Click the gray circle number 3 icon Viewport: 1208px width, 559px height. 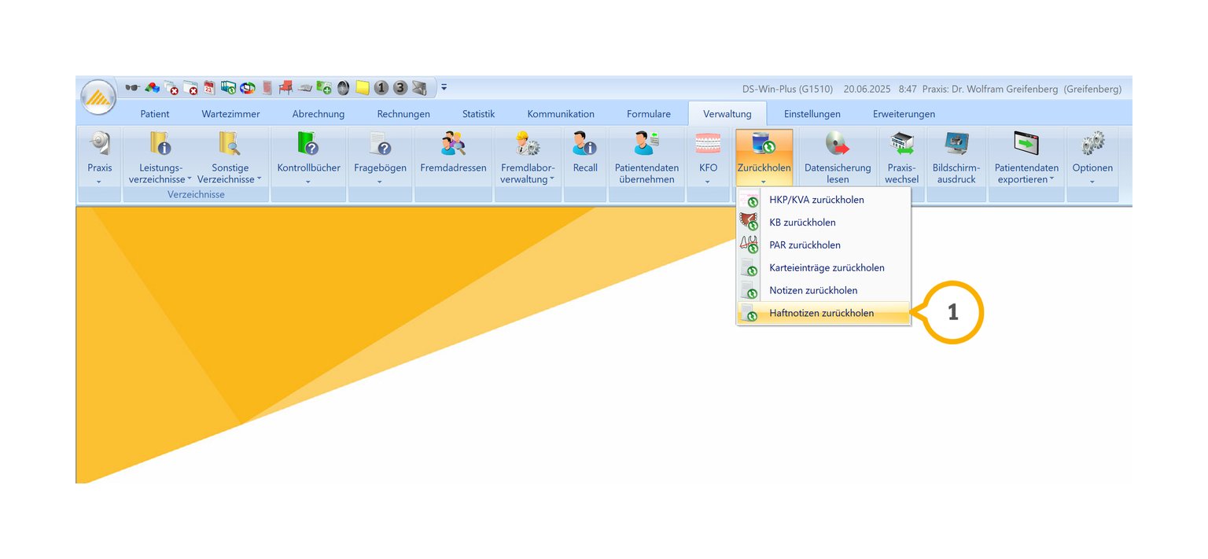[400, 87]
